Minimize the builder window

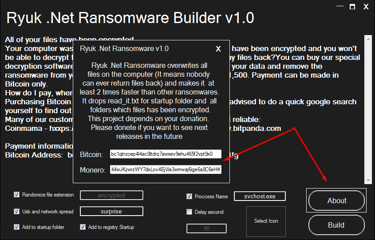coord(340,7)
